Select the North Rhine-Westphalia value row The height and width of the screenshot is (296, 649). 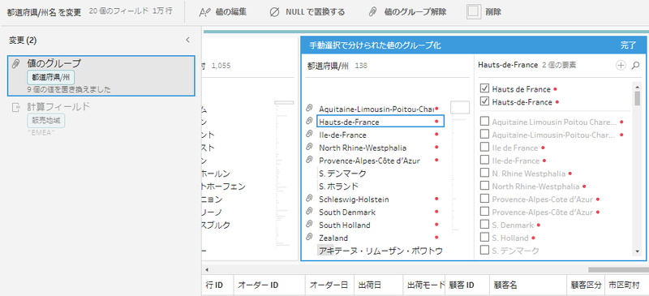point(380,148)
